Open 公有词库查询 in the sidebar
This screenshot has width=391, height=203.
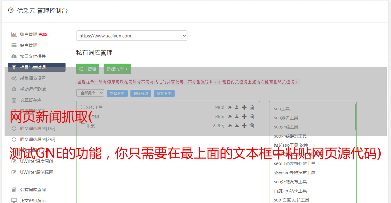coord(33,190)
